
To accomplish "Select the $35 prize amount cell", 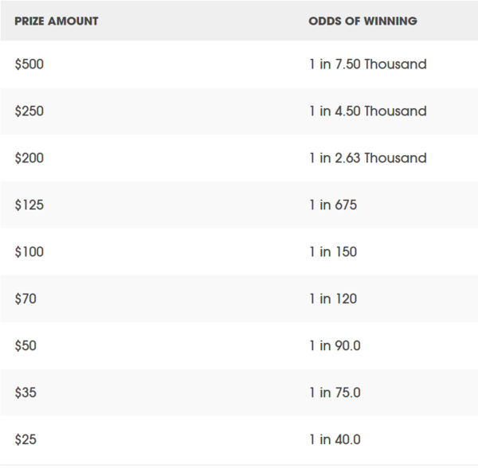I will [x=25, y=393].
